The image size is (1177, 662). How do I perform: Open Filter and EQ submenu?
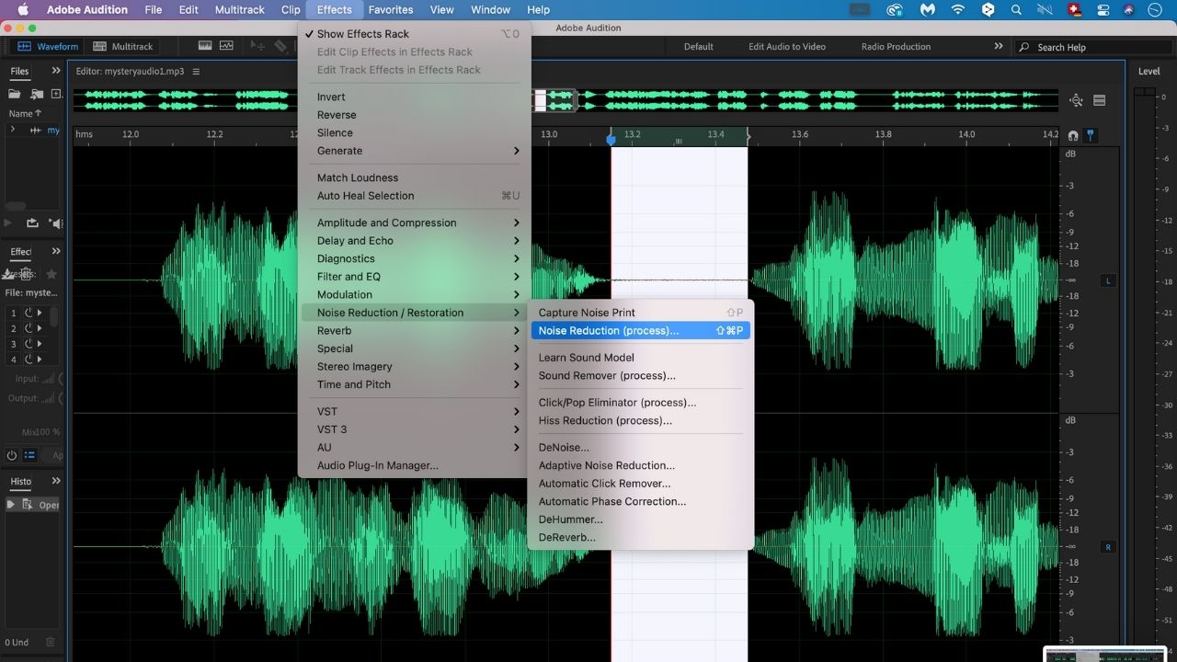tap(415, 277)
